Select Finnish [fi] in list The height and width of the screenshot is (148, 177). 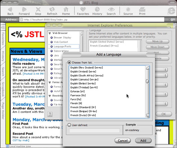click(76, 103)
